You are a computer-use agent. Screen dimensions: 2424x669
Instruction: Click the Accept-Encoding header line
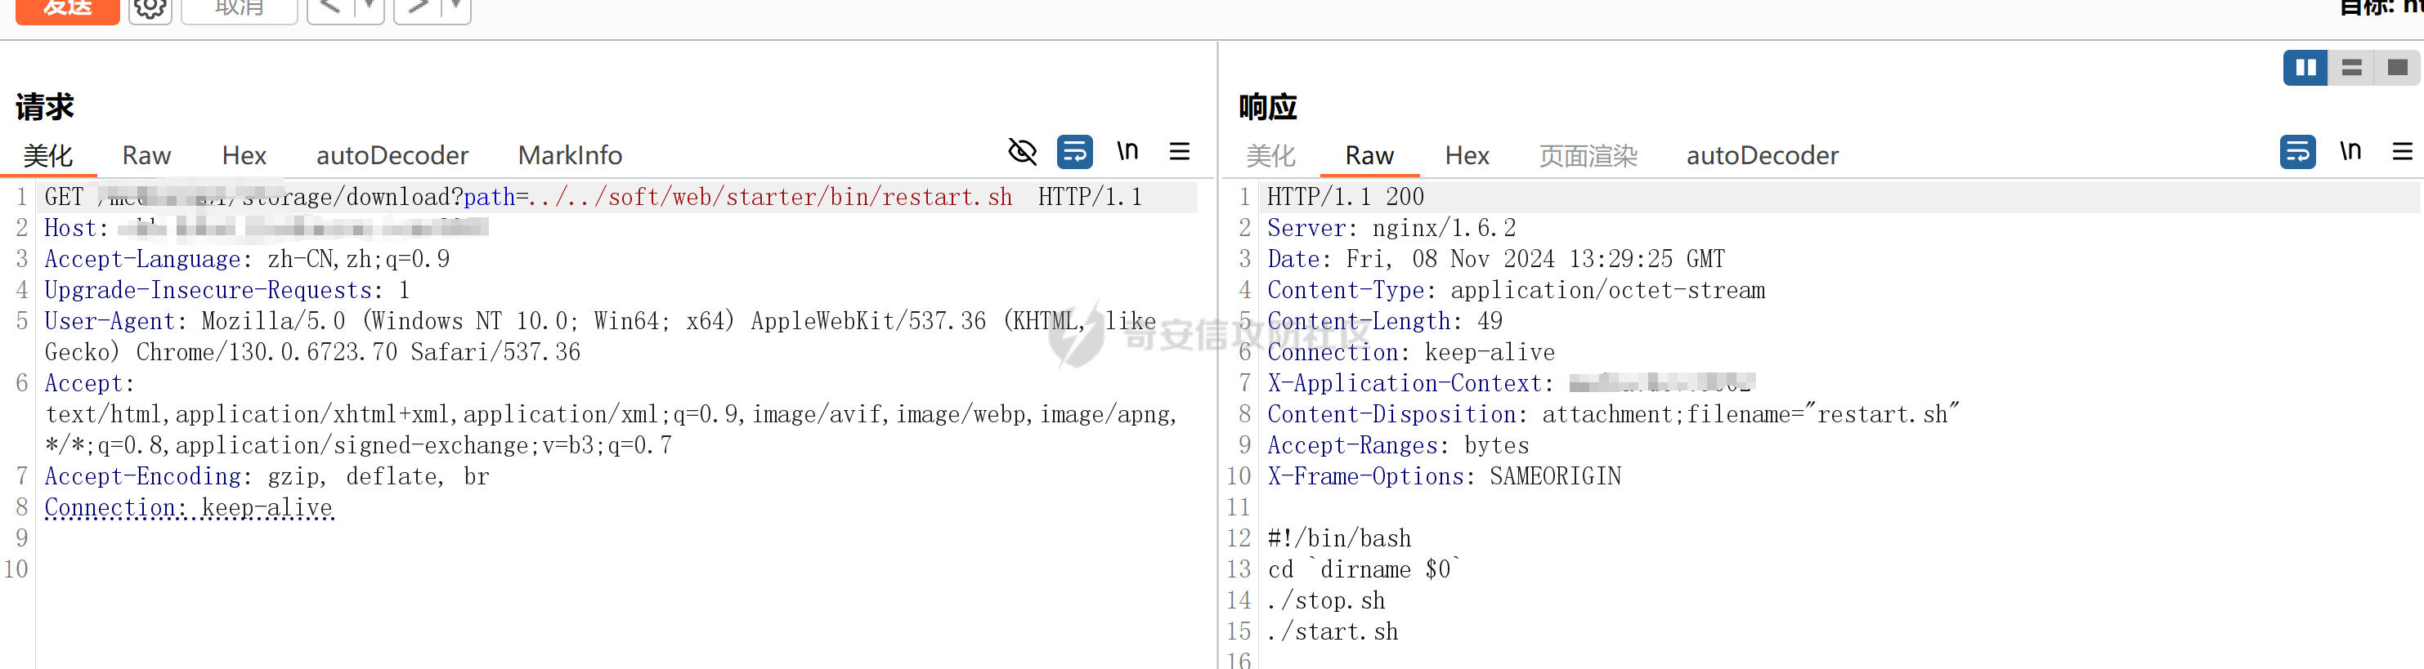[x=267, y=476]
